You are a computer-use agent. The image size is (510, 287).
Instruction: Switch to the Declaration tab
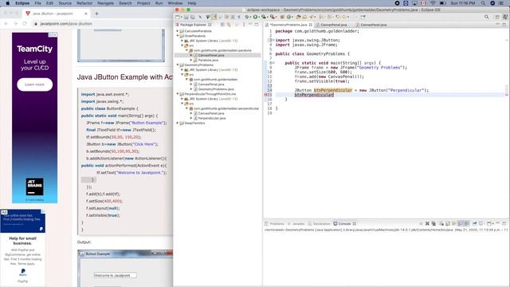pos(319,223)
